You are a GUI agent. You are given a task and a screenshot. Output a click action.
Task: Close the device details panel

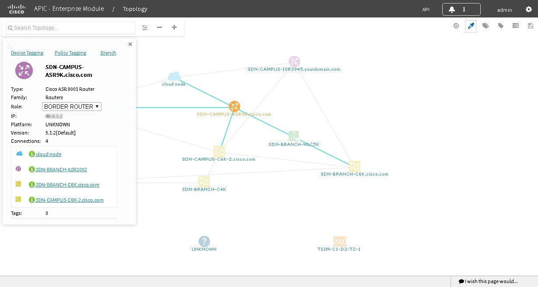(130, 44)
